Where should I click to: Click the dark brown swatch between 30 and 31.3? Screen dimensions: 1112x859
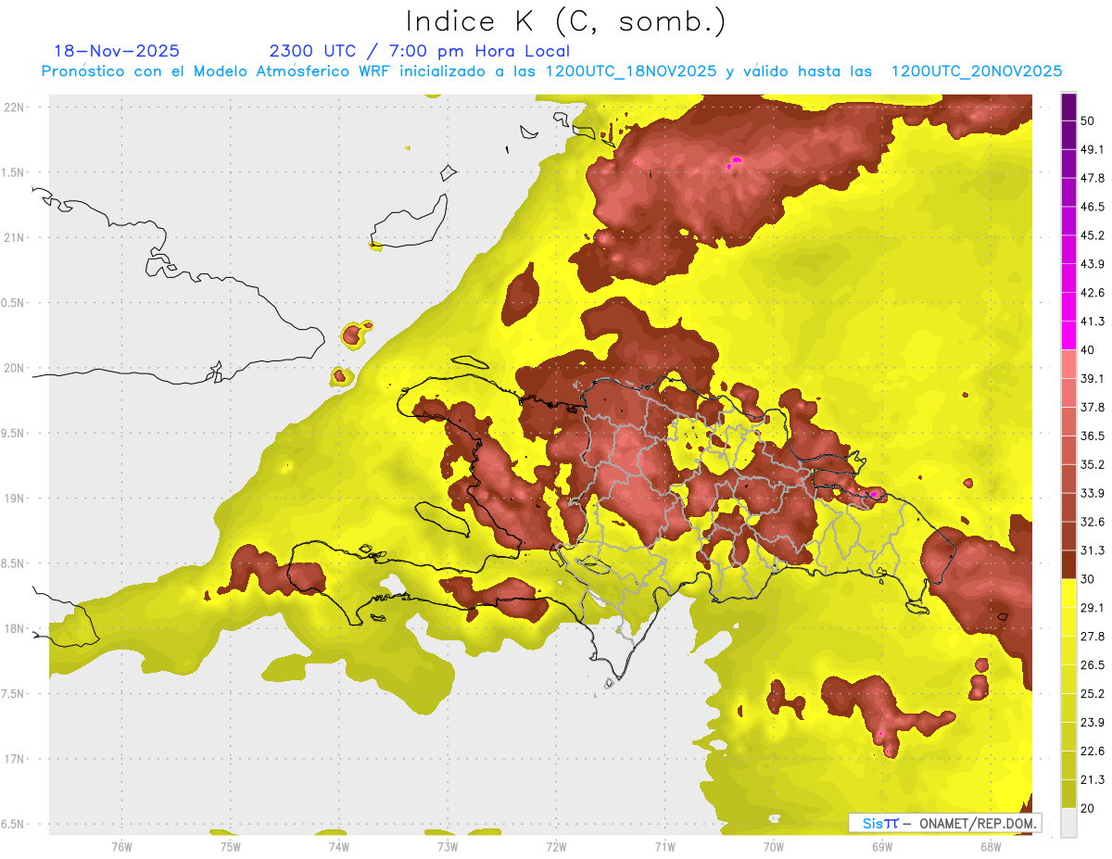pos(1068,564)
